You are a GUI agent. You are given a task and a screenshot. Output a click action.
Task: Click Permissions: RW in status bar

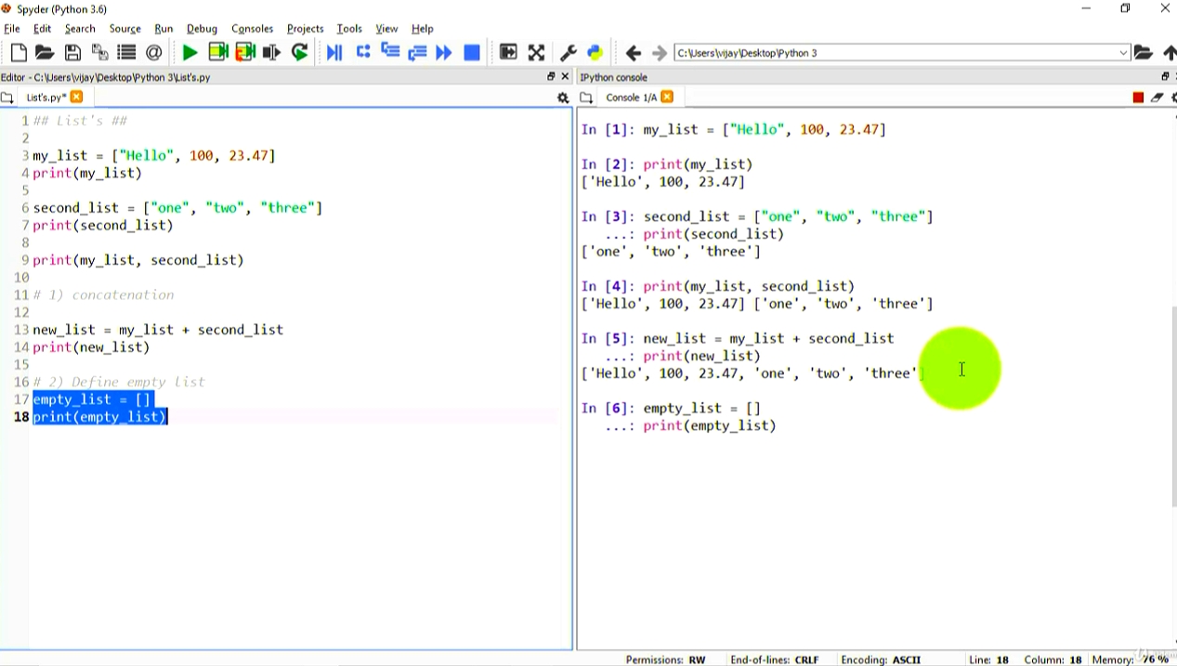coord(665,659)
